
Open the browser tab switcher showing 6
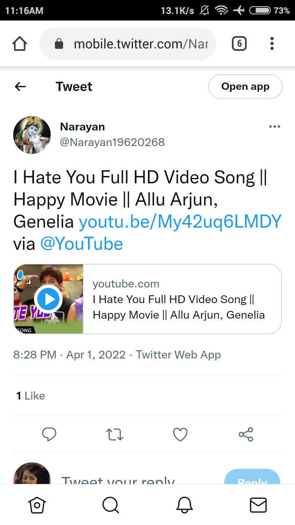coord(239,43)
